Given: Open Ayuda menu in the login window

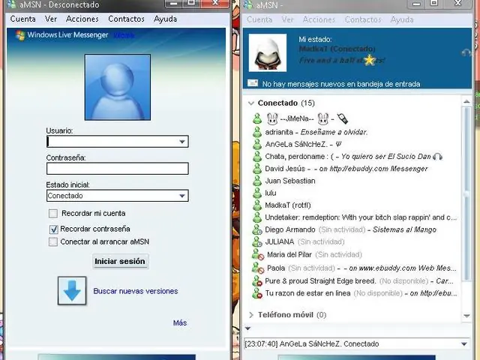Looking at the screenshot, I should coord(165,19).
